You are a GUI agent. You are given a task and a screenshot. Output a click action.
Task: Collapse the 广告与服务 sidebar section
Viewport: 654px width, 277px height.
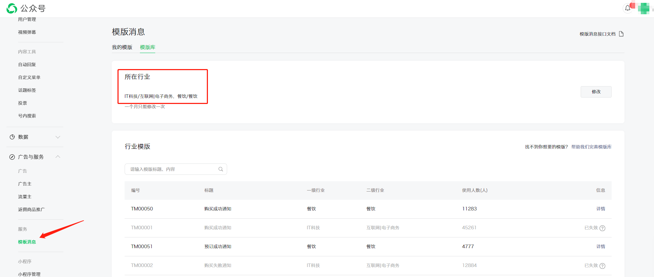[58, 157]
